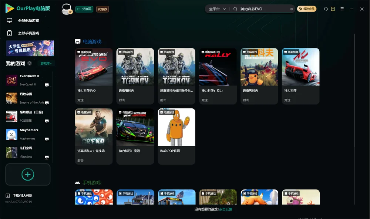Open the 兑换码 redeem code button

click(x=84, y=9)
